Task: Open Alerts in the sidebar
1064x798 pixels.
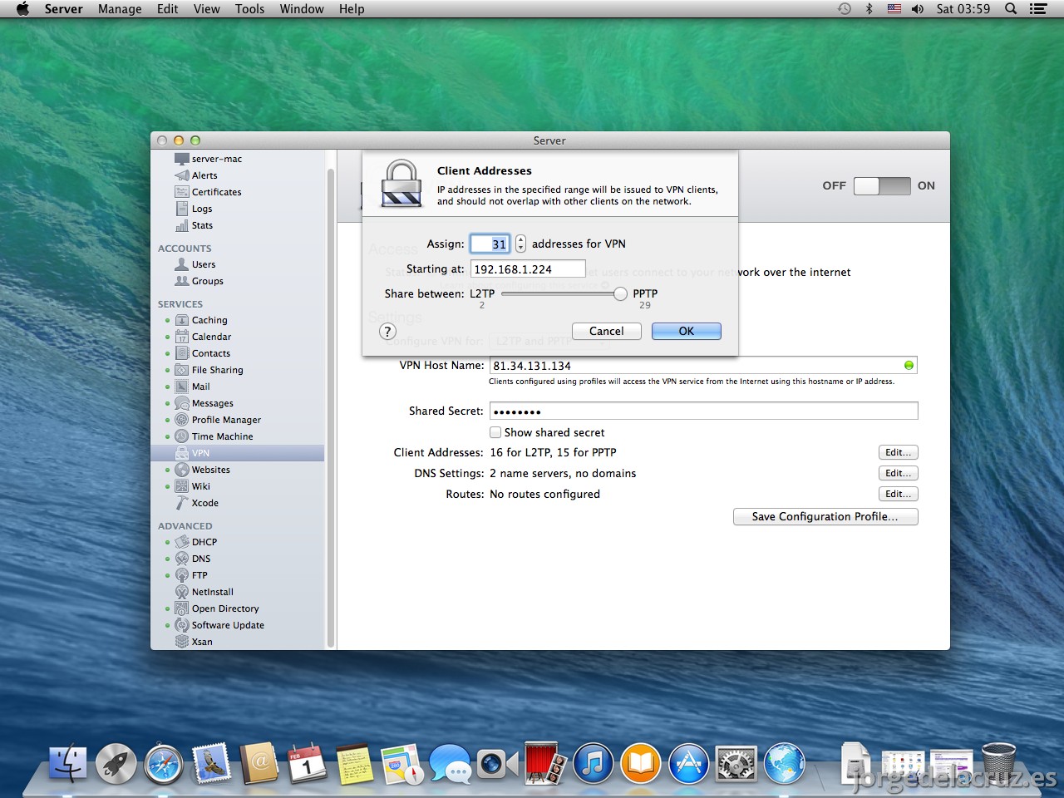Action: [196, 175]
